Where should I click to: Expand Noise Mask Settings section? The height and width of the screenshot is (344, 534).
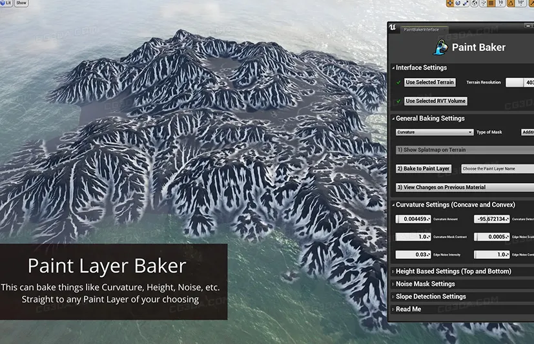pyautogui.click(x=393, y=284)
